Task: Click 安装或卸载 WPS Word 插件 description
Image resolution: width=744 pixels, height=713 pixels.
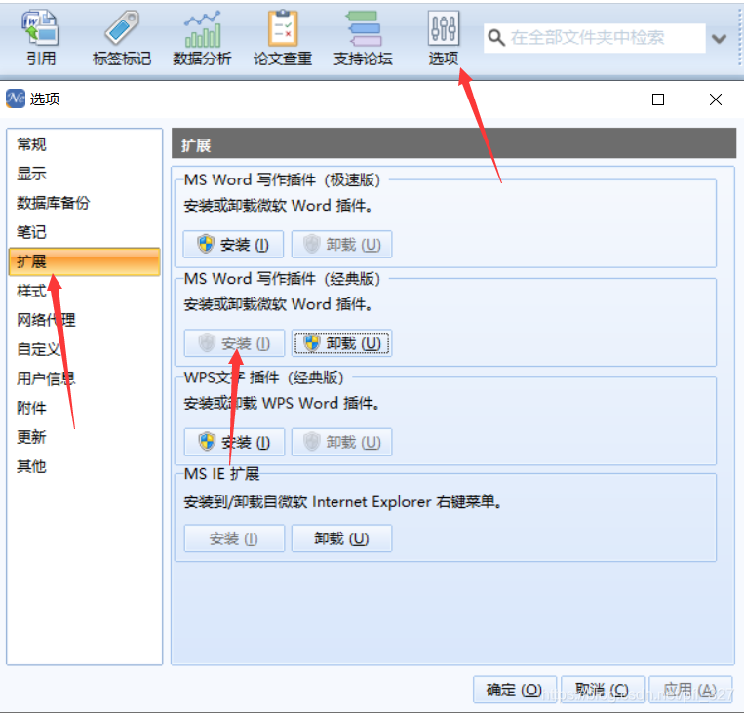Action: click(x=282, y=403)
